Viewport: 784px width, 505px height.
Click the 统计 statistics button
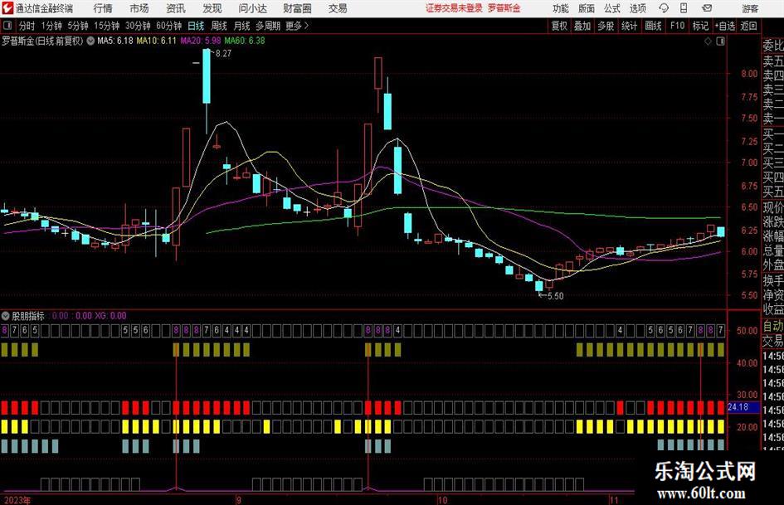pos(629,26)
